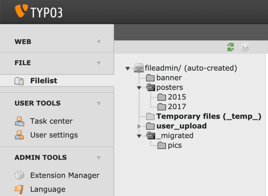
Task: Select the 2017 folder under posters
Action: click(x=177, y=106)
